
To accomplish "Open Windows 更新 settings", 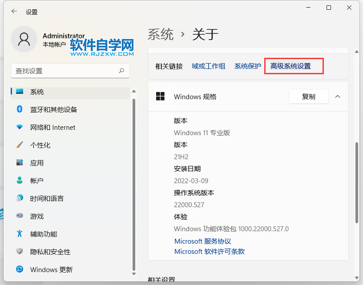I will [x=70, y=269].
